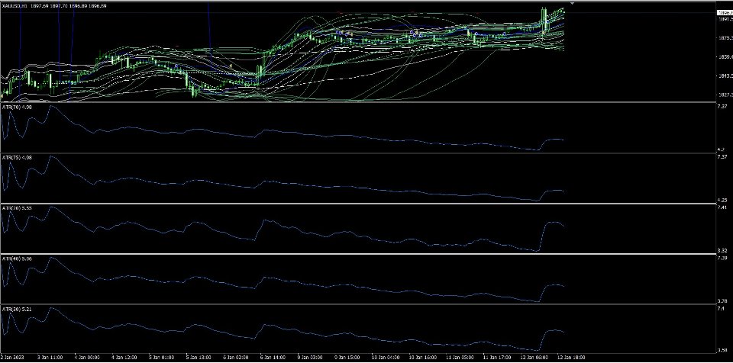Click the 10 Jan 04:00 time label

click(385, 358)
